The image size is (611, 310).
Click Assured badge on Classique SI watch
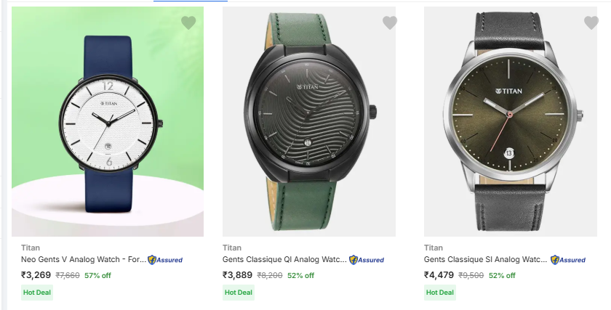click(568, 260)
